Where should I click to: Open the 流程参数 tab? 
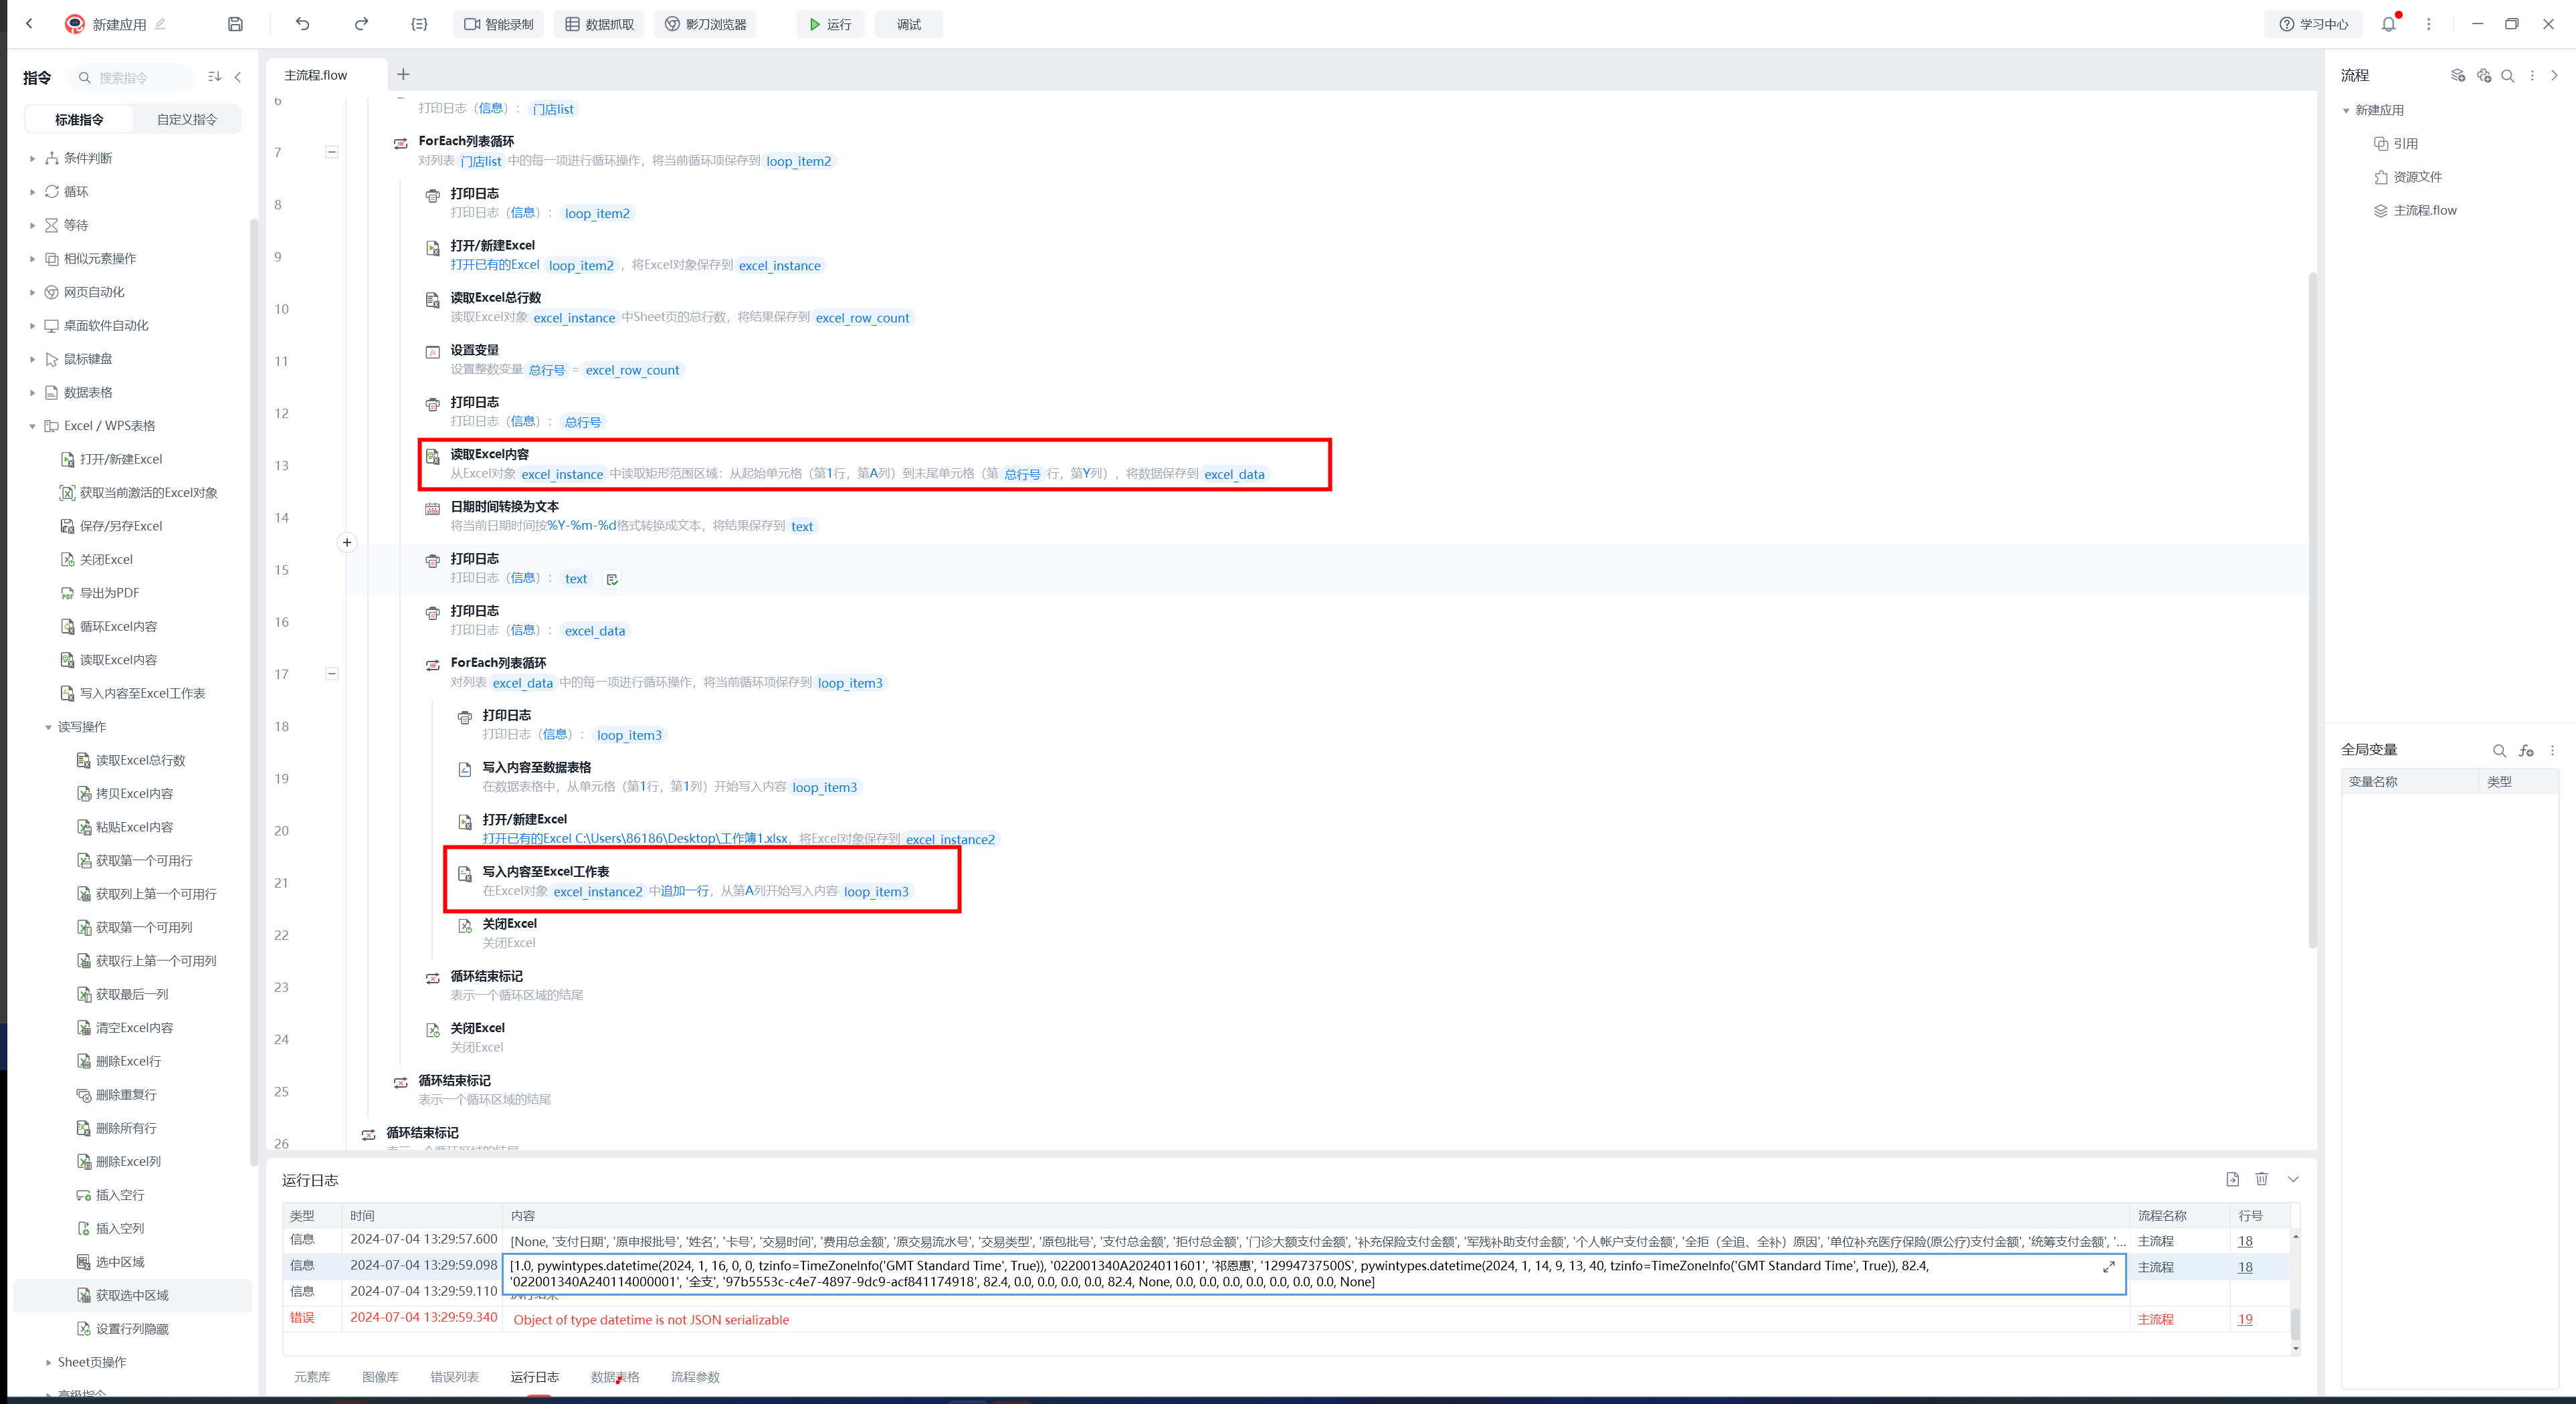695,1377
